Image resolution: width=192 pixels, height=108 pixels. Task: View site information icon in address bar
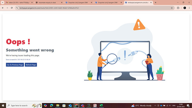click(x=17, y=8)
